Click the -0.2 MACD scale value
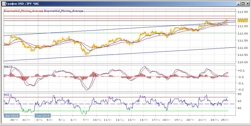This screenshot has width=251, height=126. point(241,89)
